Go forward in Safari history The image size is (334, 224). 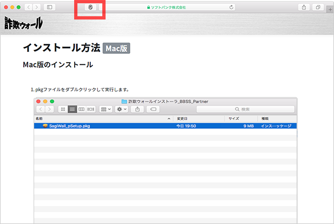coord(37,7)
